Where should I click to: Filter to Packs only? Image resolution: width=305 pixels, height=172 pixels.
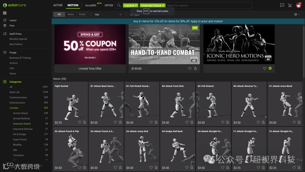tap(82, 14)
